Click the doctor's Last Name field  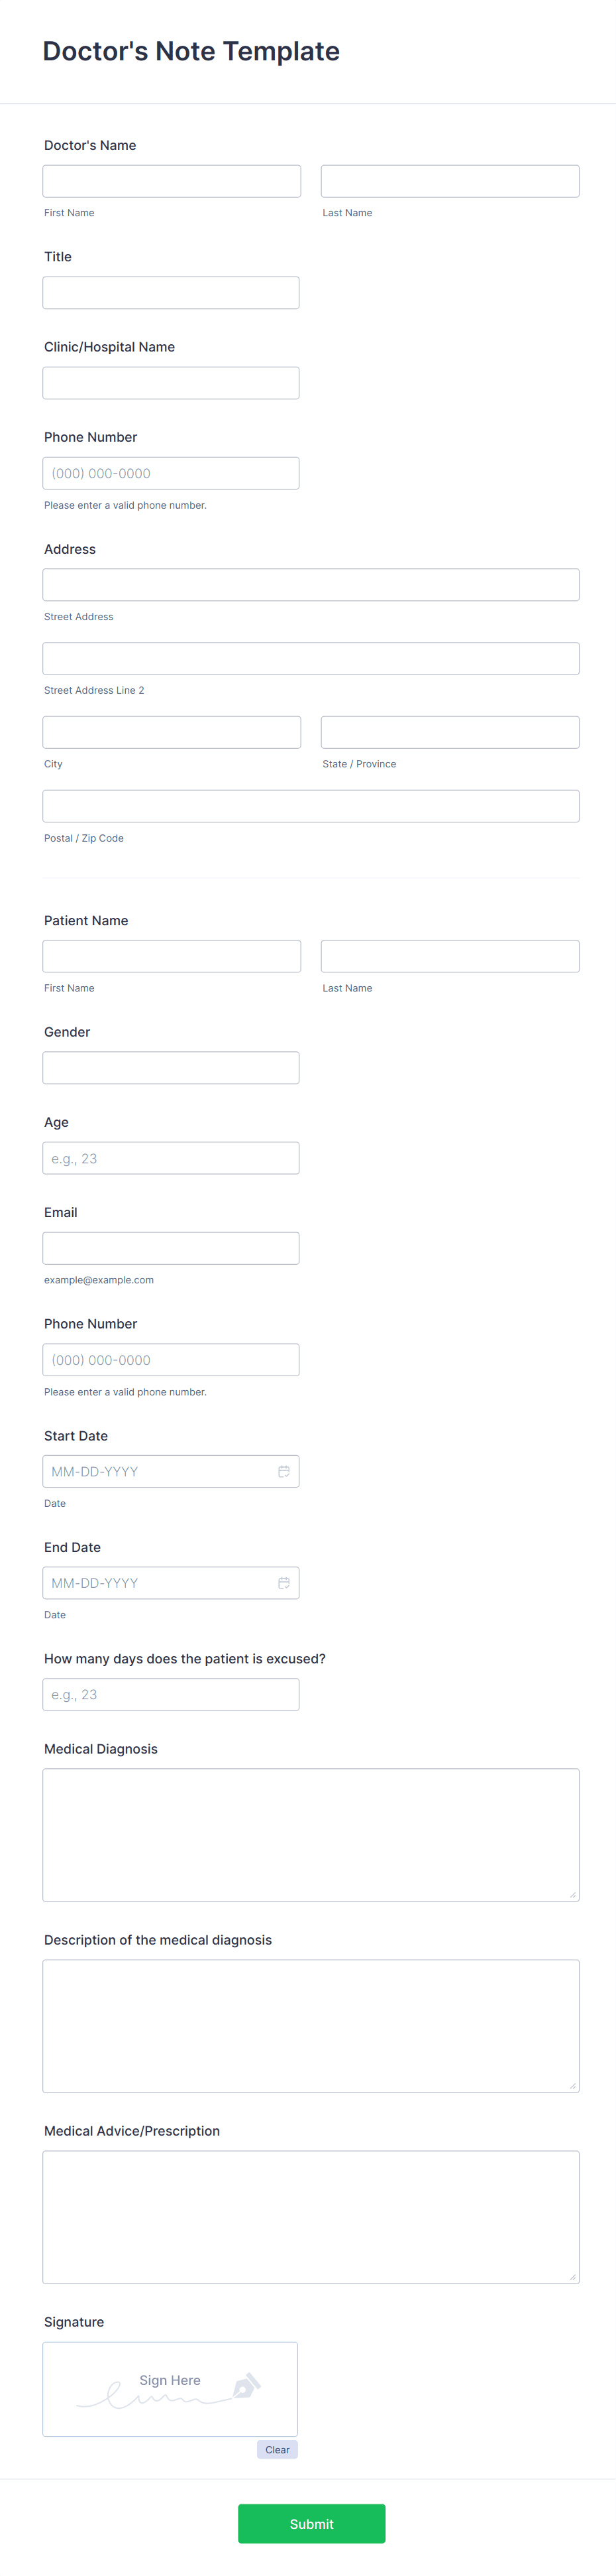449,180
